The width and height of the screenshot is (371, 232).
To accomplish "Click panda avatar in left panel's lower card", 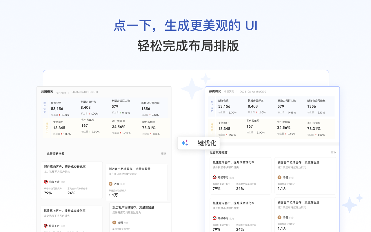I will point(46,226).
